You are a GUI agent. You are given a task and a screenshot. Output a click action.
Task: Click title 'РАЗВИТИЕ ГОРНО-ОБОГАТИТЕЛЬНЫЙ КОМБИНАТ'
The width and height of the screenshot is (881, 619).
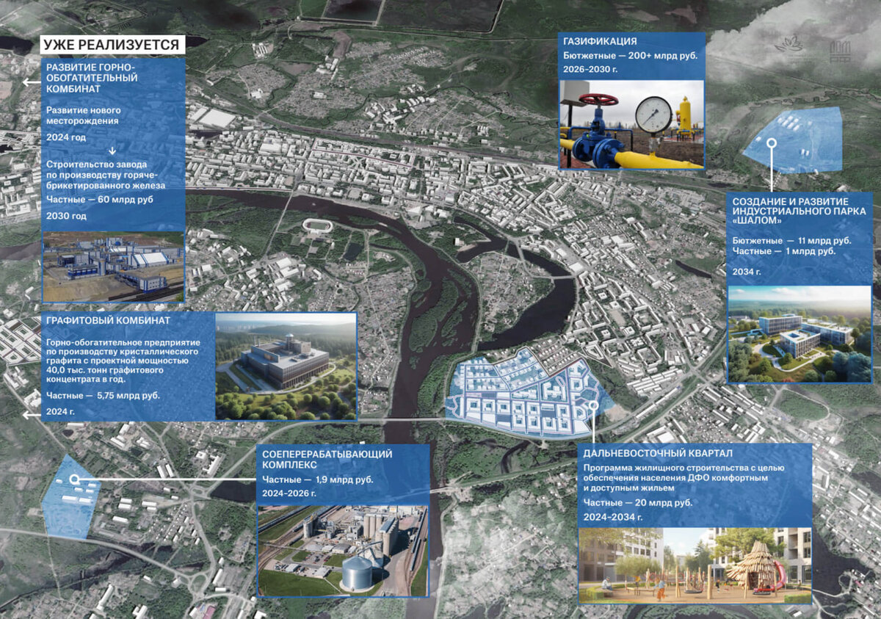(91, 76)
